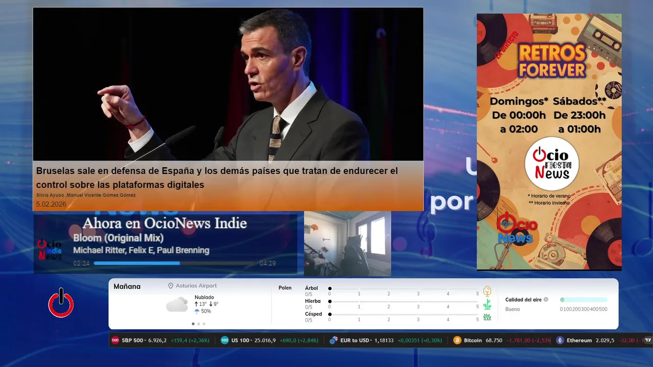Screen dimensions: 653x367
Task: Click the 'Mañana' weather heading
Action: point(127,286)
